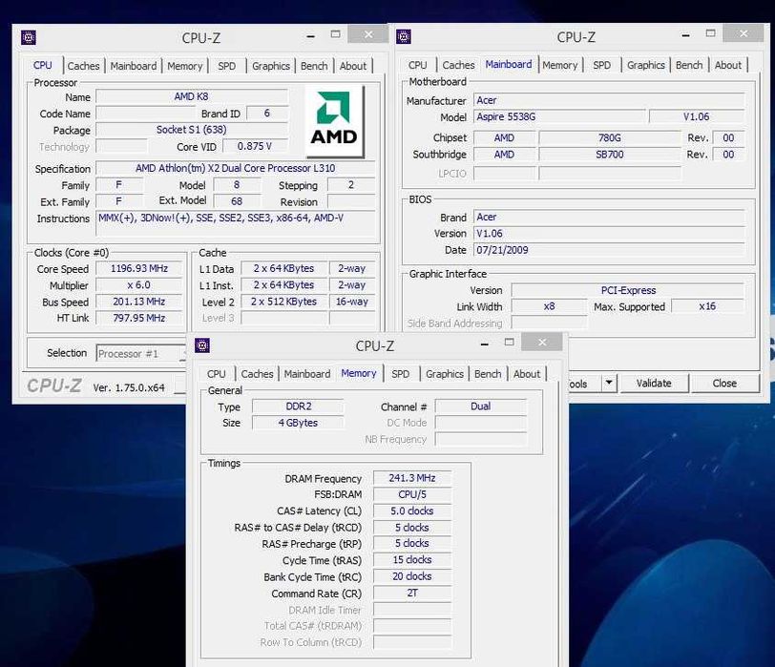Click the AMD logo in the CPU window
This screenshot has width=775, height=667.
pos(334,120)
